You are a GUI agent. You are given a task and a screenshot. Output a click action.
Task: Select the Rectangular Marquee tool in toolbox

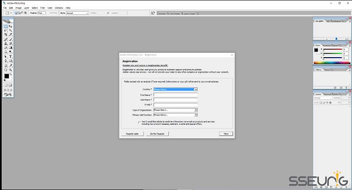(6, 26)
